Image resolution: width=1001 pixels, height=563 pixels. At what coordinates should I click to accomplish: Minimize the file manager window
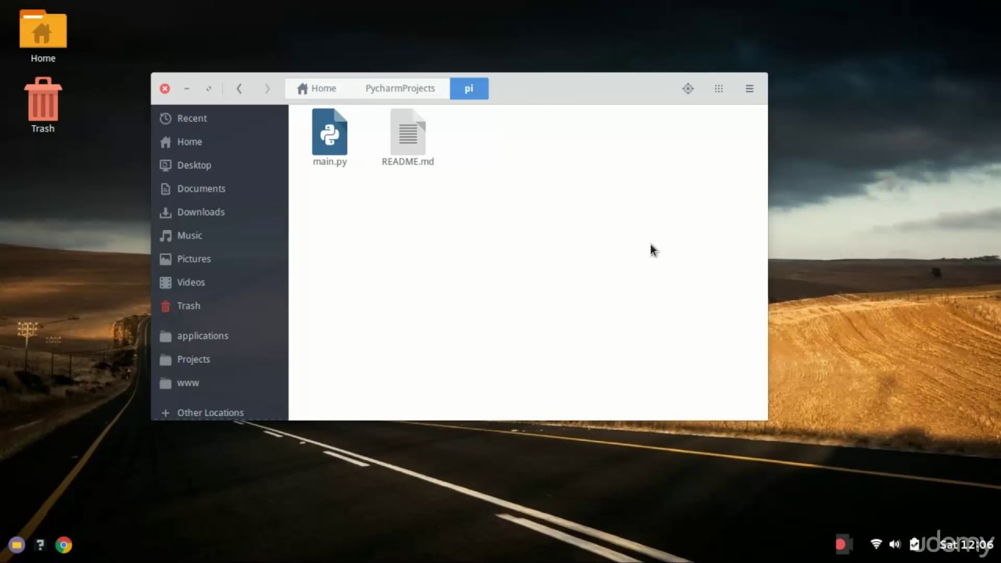point(186,88)
